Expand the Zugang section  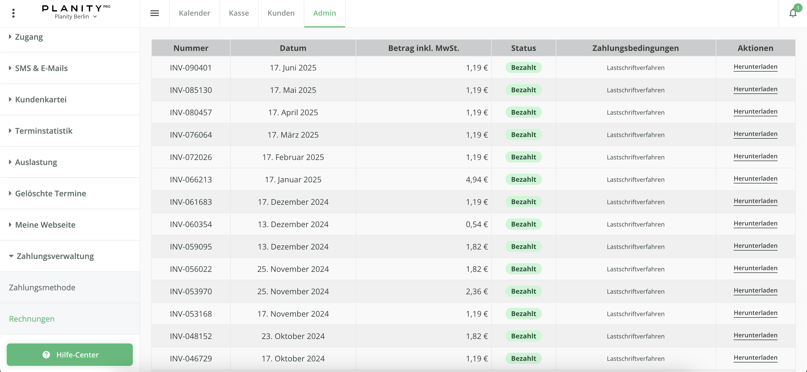click(x=29, y=37)
